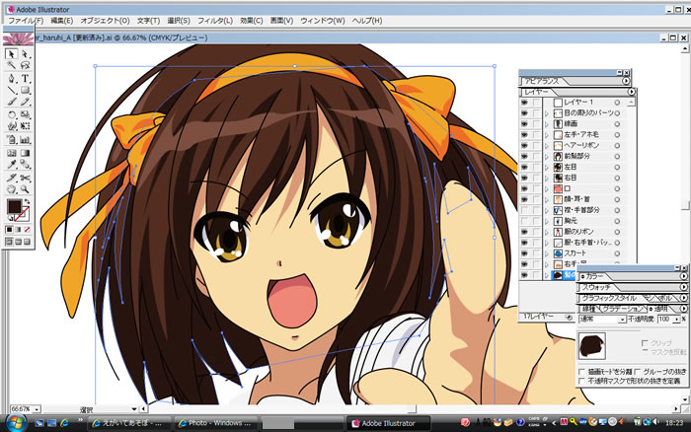Screen dimensions: 691x432
Task: Enable 描画モードを分離 checkbox
Action: point(582,372)
